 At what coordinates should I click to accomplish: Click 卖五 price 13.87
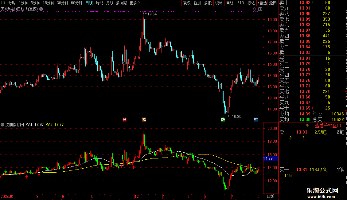pyautogui.click(x=305, y=30)
